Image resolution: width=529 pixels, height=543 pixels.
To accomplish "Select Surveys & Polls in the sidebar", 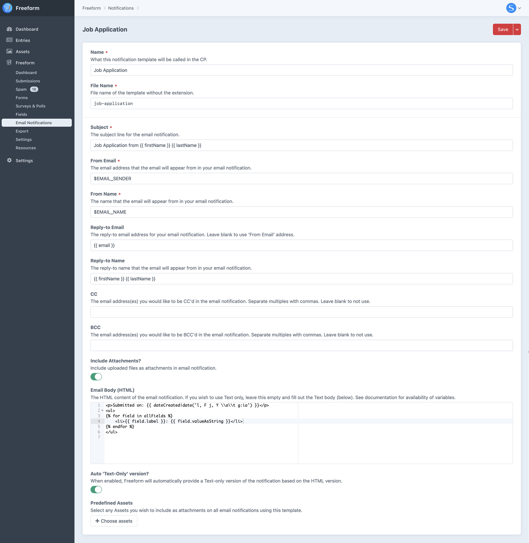I will tap(31, 106).
